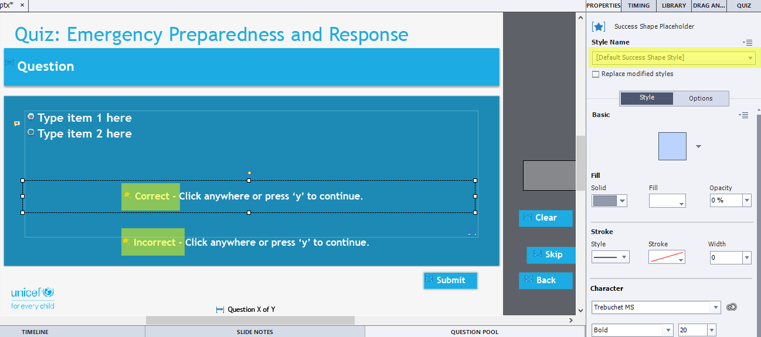Image resolution: width=761 pixels, height=337 pixels.
Task: Open the Opacity percentage dropdown
Action: pos(746,201)
